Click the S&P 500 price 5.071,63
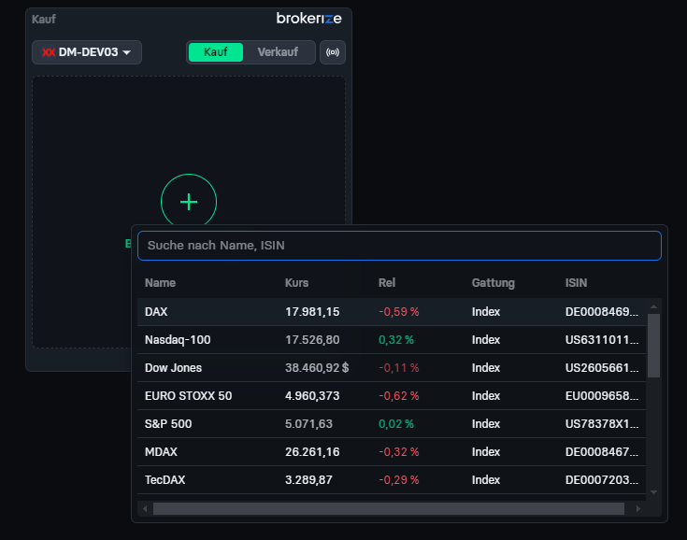This screenshot has width=687, height=540. click(308, 424)
